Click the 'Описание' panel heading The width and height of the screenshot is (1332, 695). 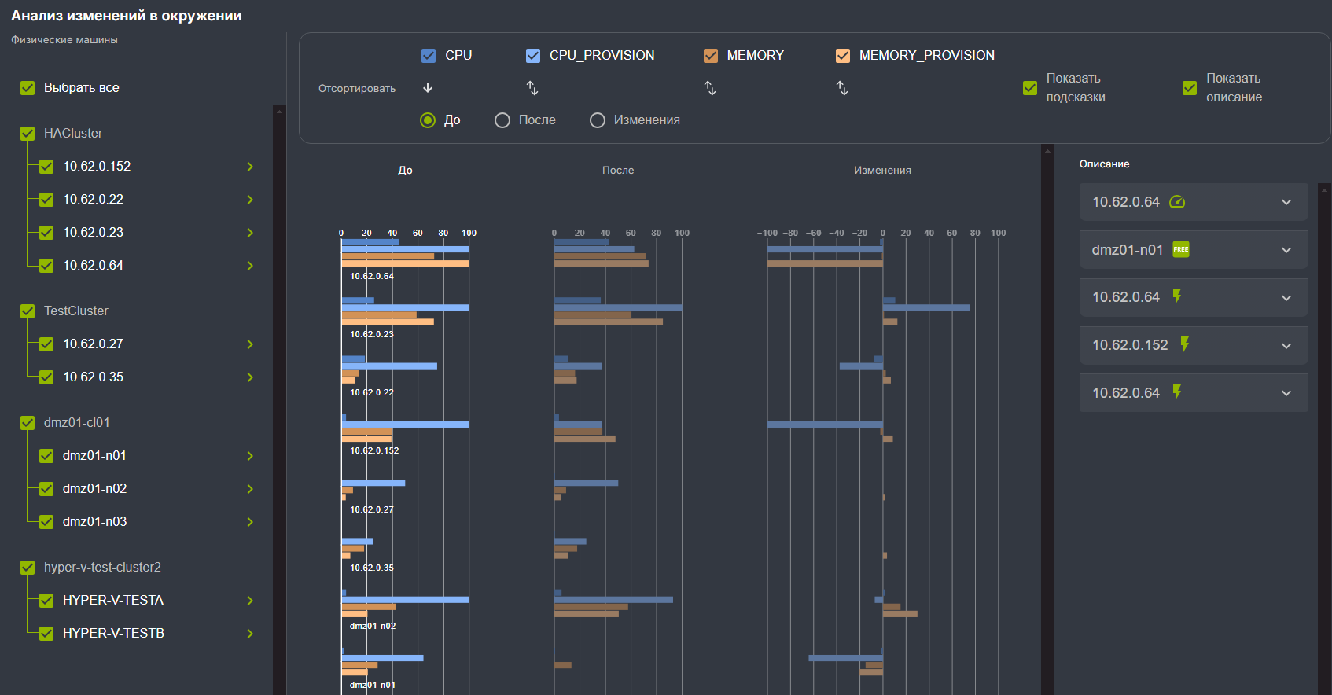1104,164
